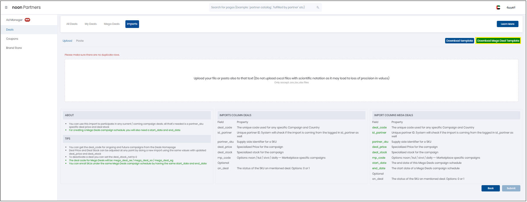Click Download Mega Deal Template
527x202 pixels.
498,41
